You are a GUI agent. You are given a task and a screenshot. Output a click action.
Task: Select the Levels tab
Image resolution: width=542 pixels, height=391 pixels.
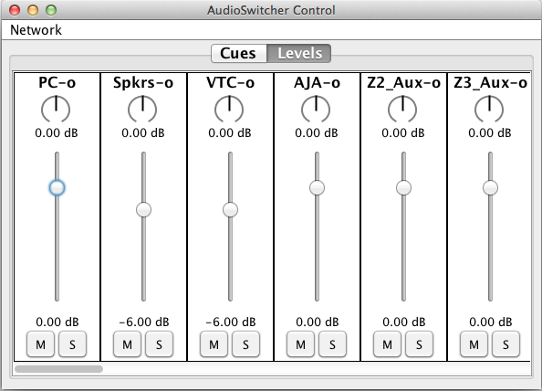pyautogui.click(x=299, y=54)
